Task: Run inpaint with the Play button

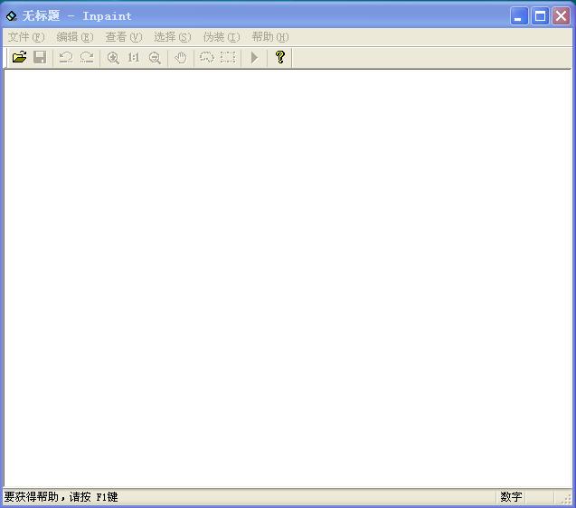Action: point(254,57)
